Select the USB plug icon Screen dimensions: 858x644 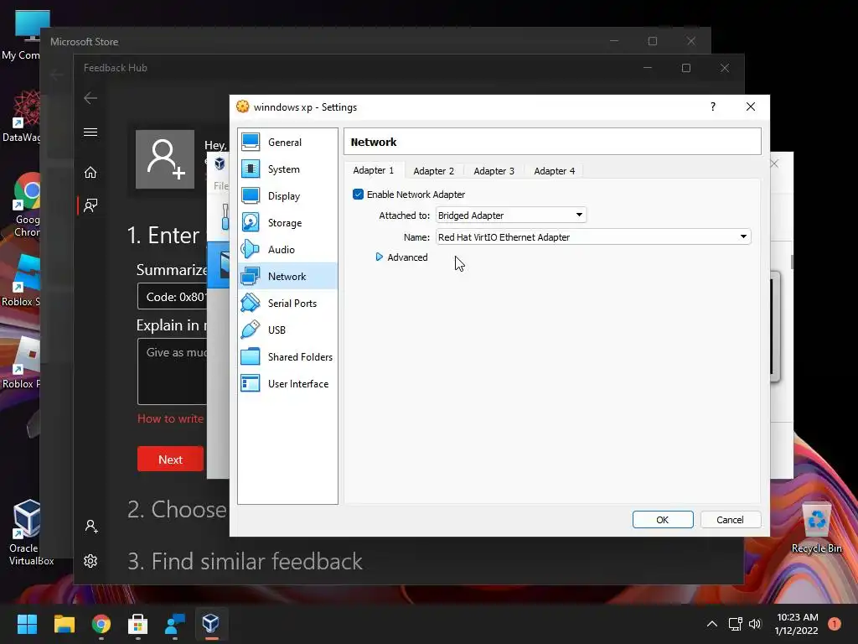251,330
